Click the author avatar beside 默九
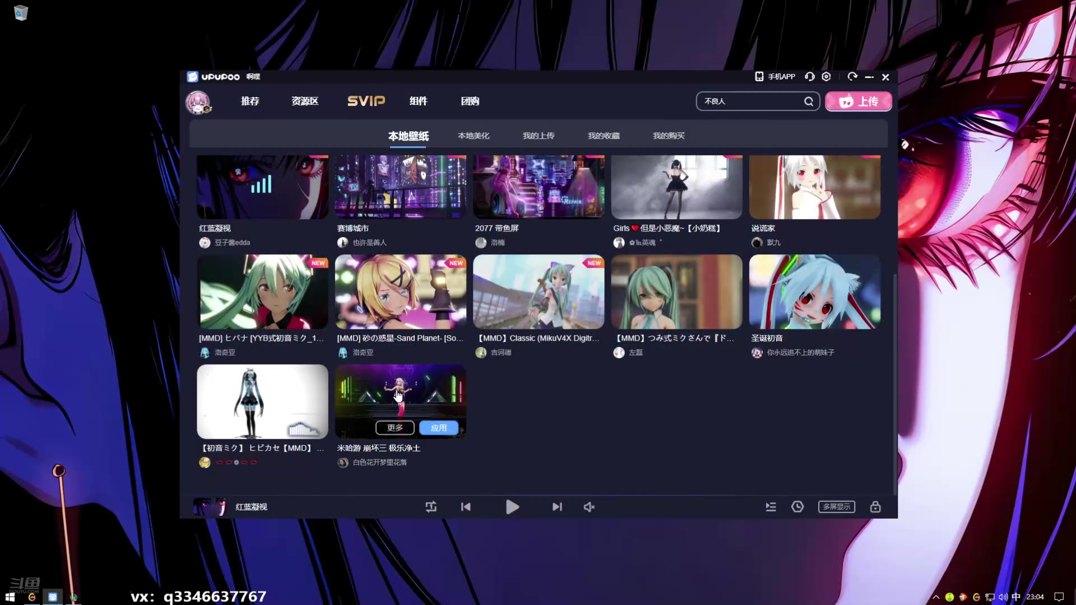The width and height of the screenshot is (1076, 605). tap(757, 243)
